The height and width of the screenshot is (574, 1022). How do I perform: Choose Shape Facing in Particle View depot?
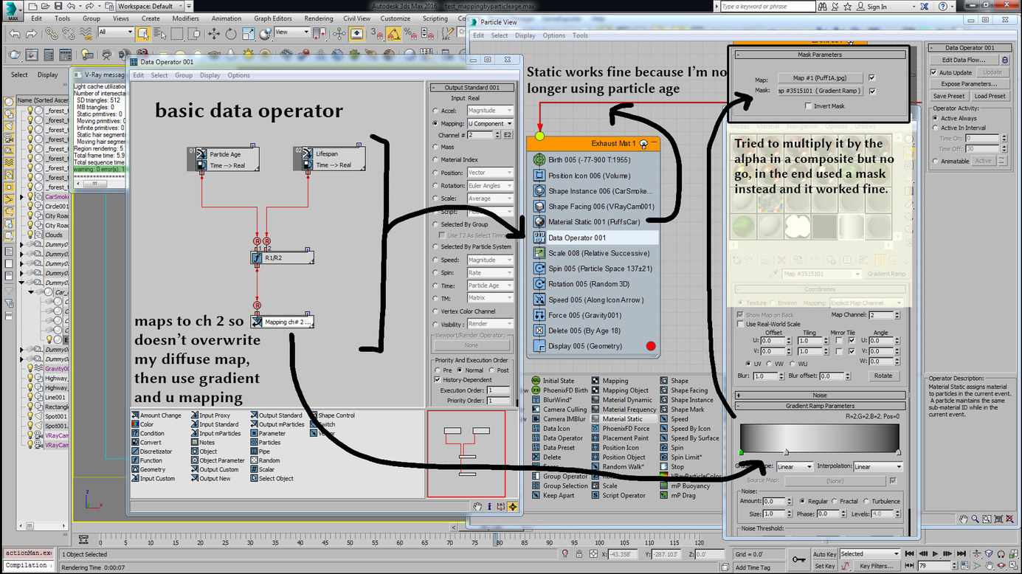683,390
